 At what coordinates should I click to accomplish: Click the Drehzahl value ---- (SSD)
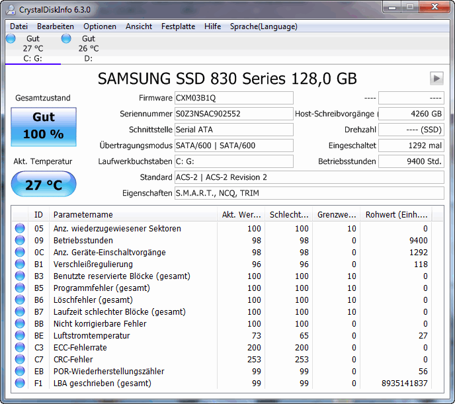coord(411,130)
